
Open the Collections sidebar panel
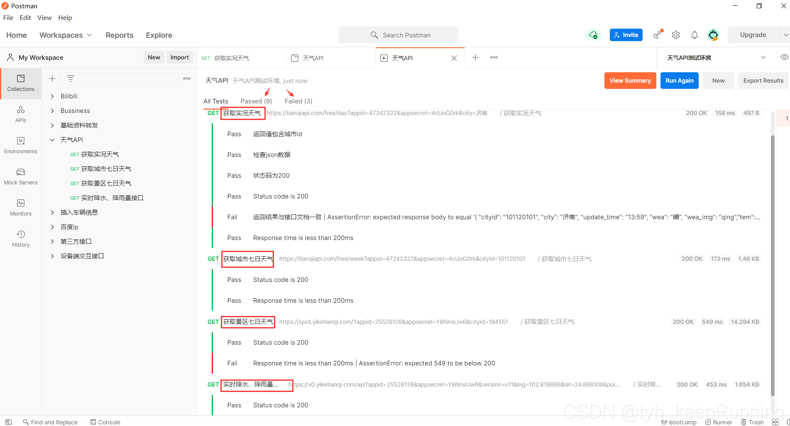coord(21,83)
